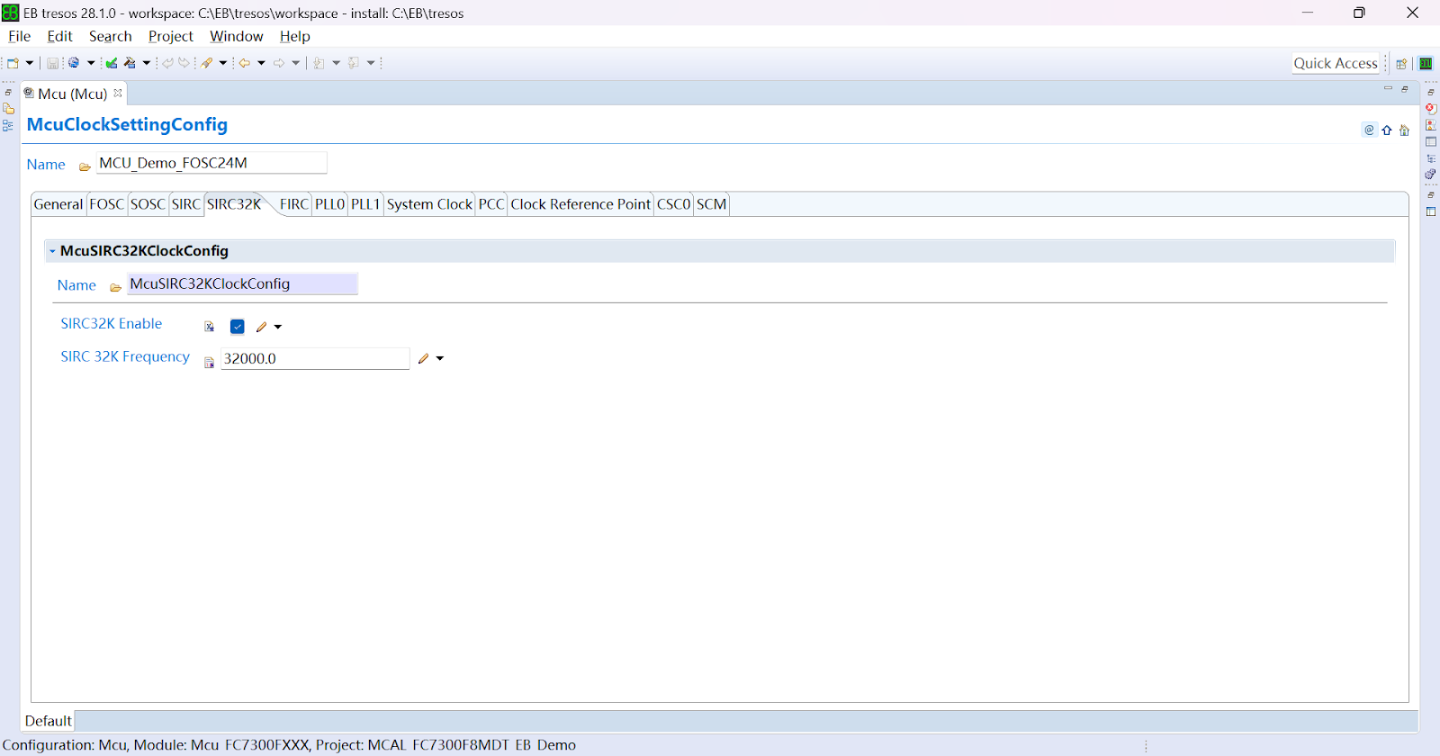1440x756 pixels.
Task: Open the Error Log view icon in right sidebar
Action: point(1431,108)
